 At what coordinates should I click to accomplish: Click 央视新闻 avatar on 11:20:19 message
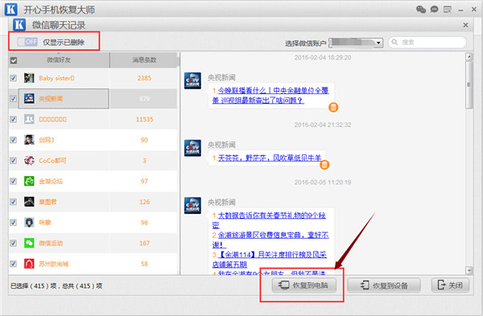(x=192, y=206)
